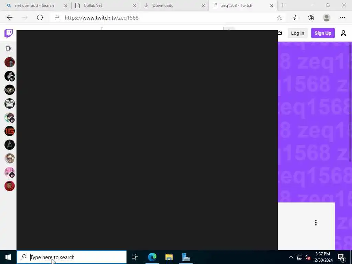Open the sidebar channel with anime character avatar
The image size is (352, 264).
[x=9, y=117]
